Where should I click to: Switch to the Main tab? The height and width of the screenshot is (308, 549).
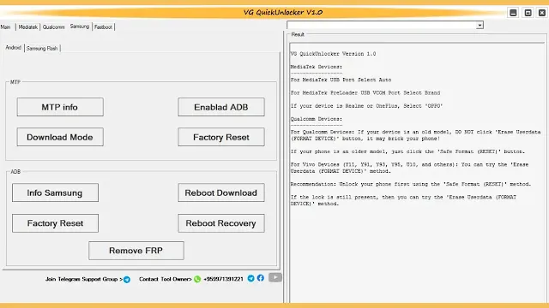click(6, 27)
